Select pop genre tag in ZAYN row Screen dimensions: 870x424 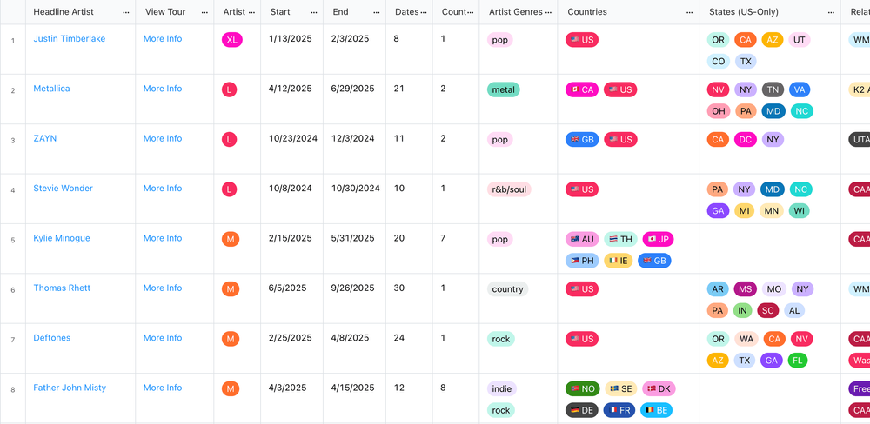[500, 140]
